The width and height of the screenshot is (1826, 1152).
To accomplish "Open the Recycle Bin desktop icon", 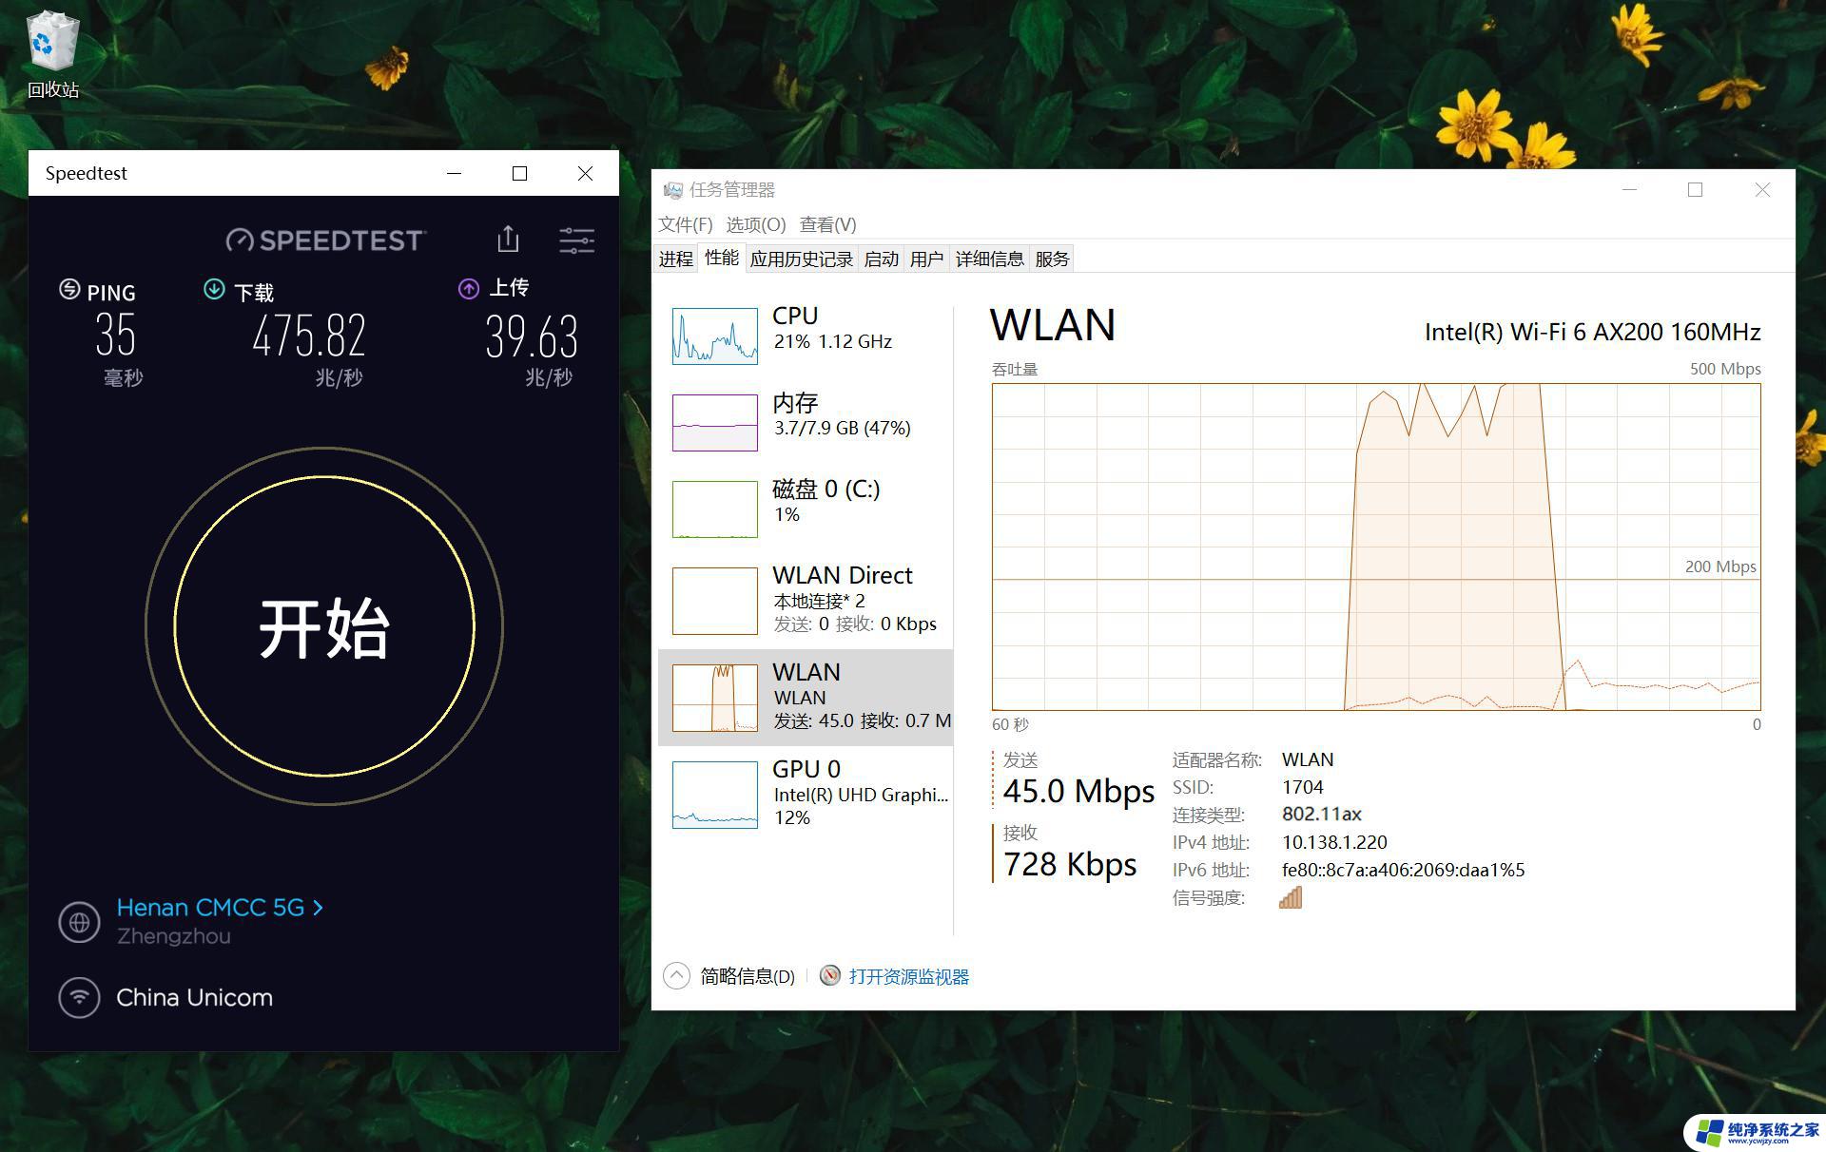I will pyautogui.click(x=52, y=53).
